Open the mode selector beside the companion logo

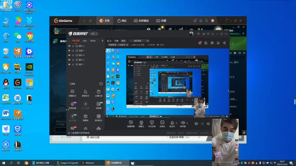click(94, 34)
